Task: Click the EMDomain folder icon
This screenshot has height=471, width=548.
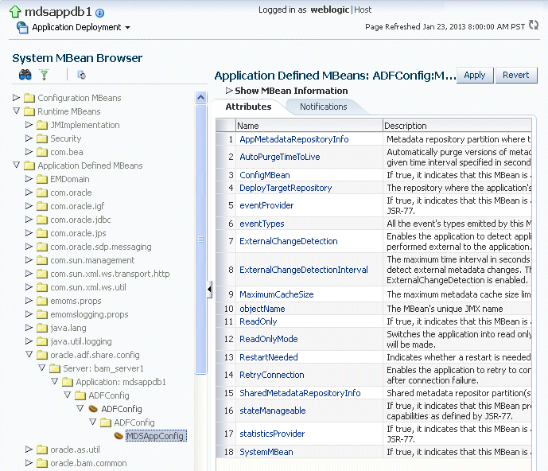Action: (x=42, y=179)
